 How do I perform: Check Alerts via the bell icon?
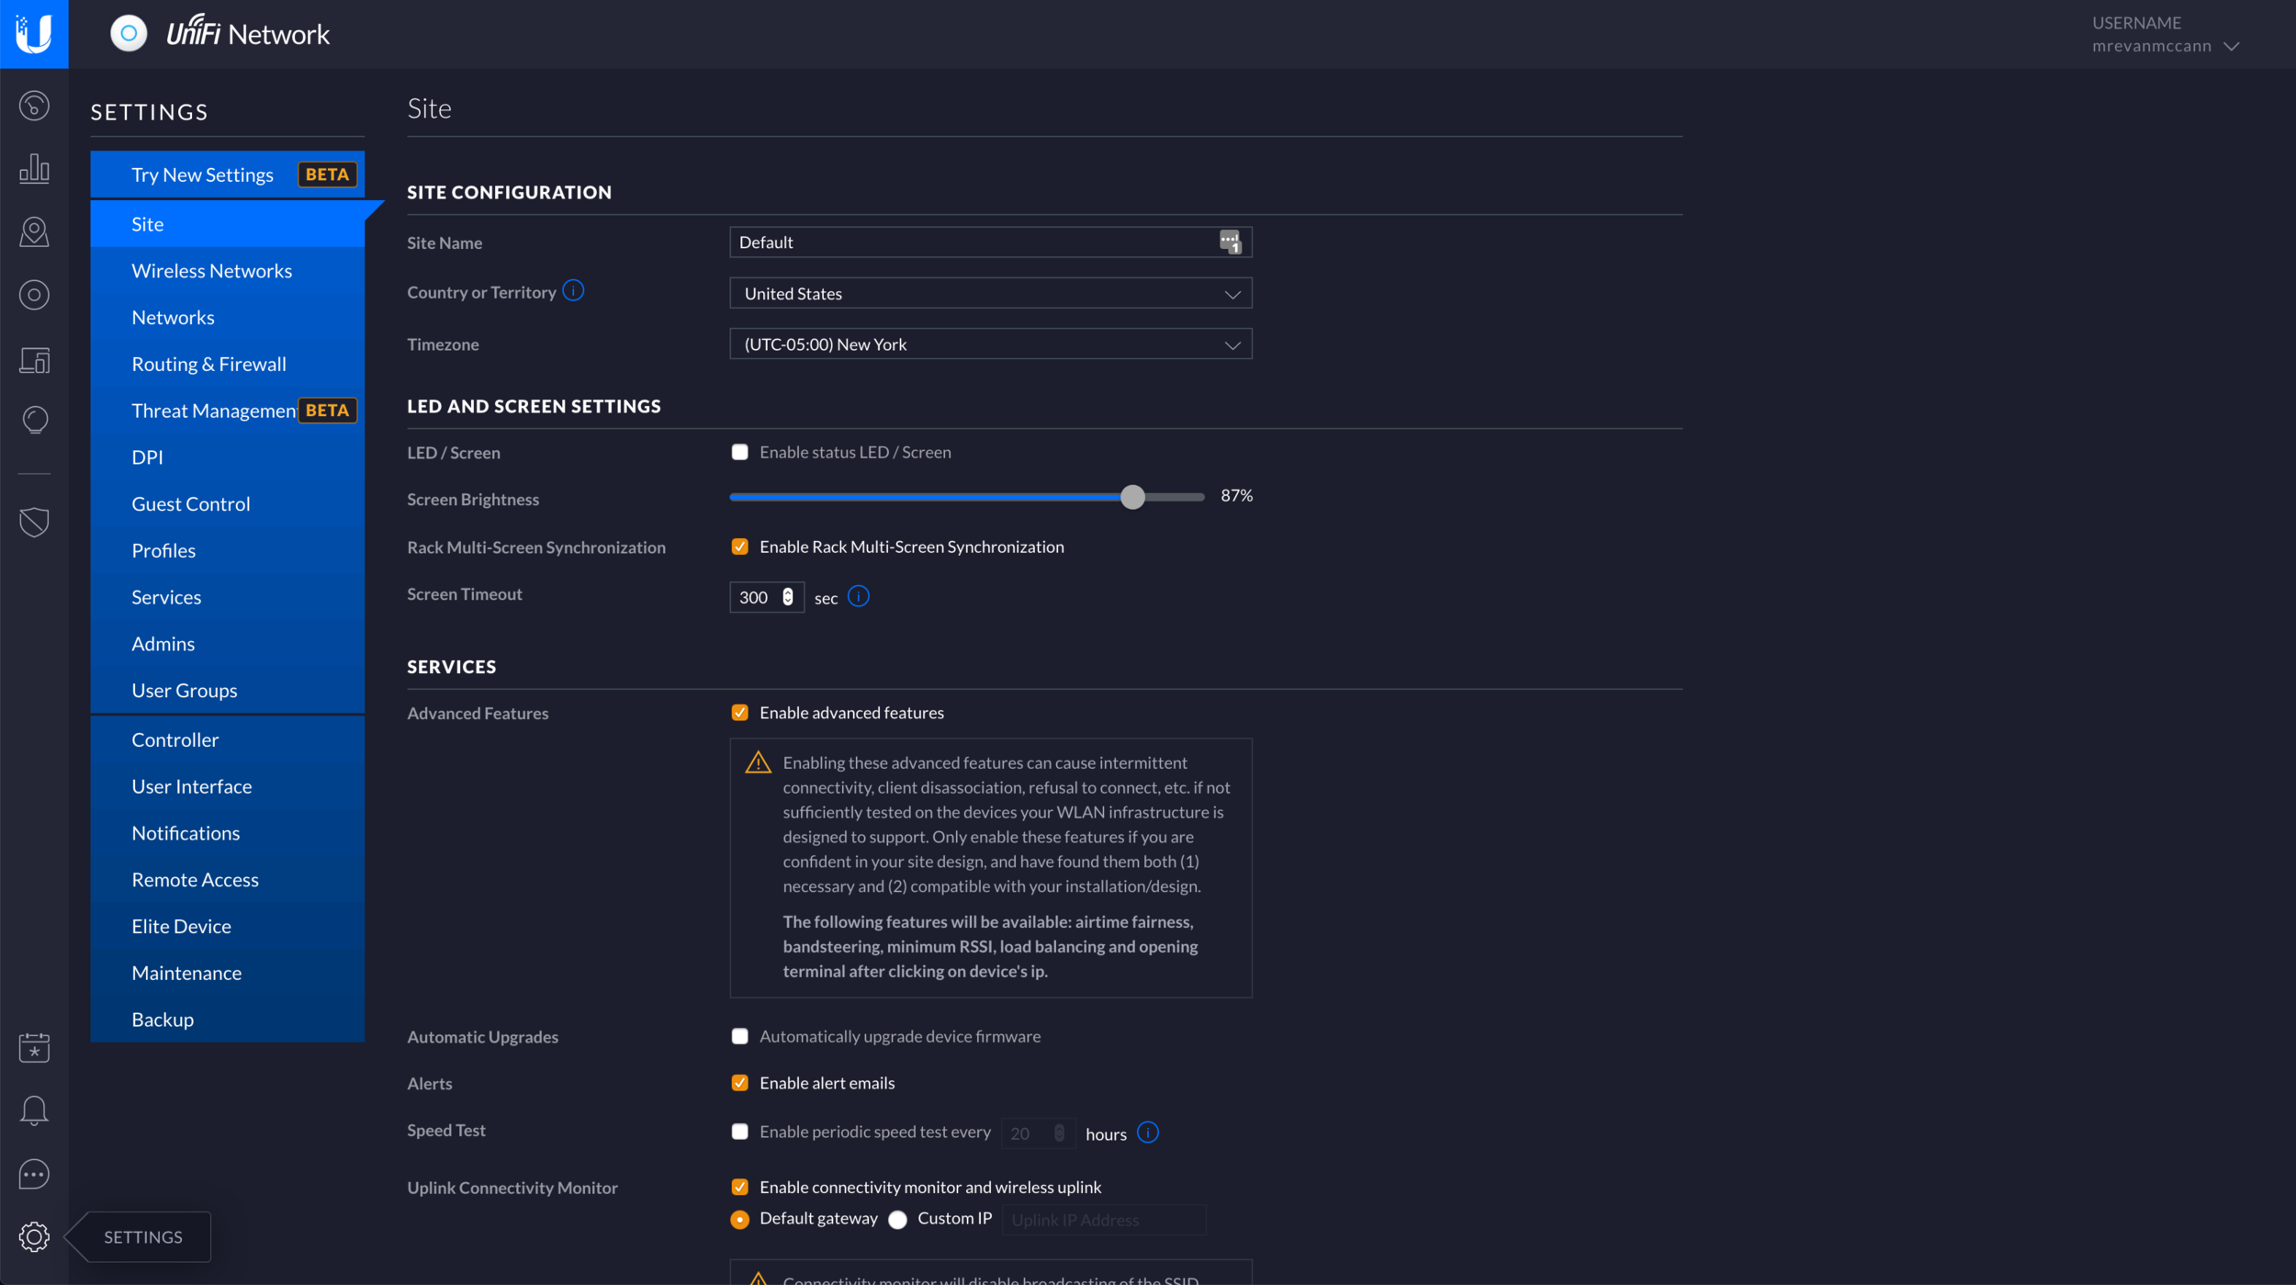[x=34, y=1110]
